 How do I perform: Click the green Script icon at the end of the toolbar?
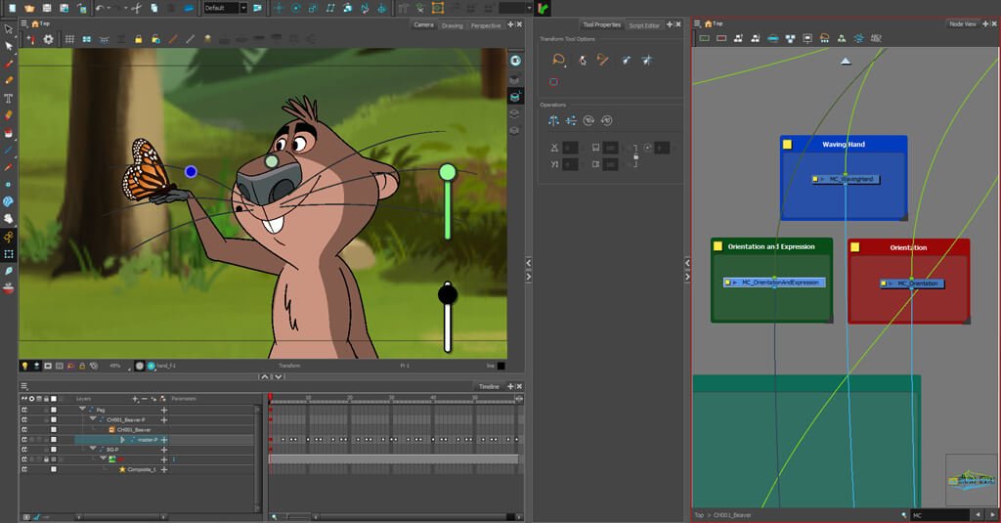[544, 8]
